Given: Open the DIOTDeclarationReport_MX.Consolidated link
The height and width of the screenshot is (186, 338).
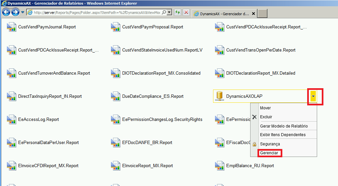Looking at the screenshot, I should (161, 73).
